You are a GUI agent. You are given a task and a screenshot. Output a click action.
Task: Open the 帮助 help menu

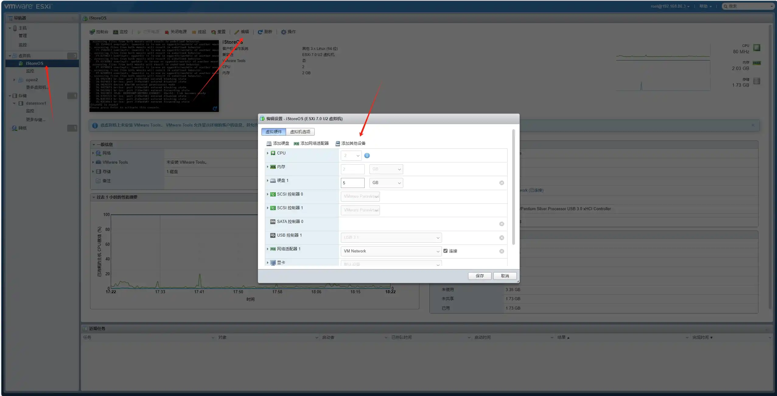click(705, 6)
